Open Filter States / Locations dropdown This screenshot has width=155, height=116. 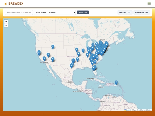pos(55,12)
